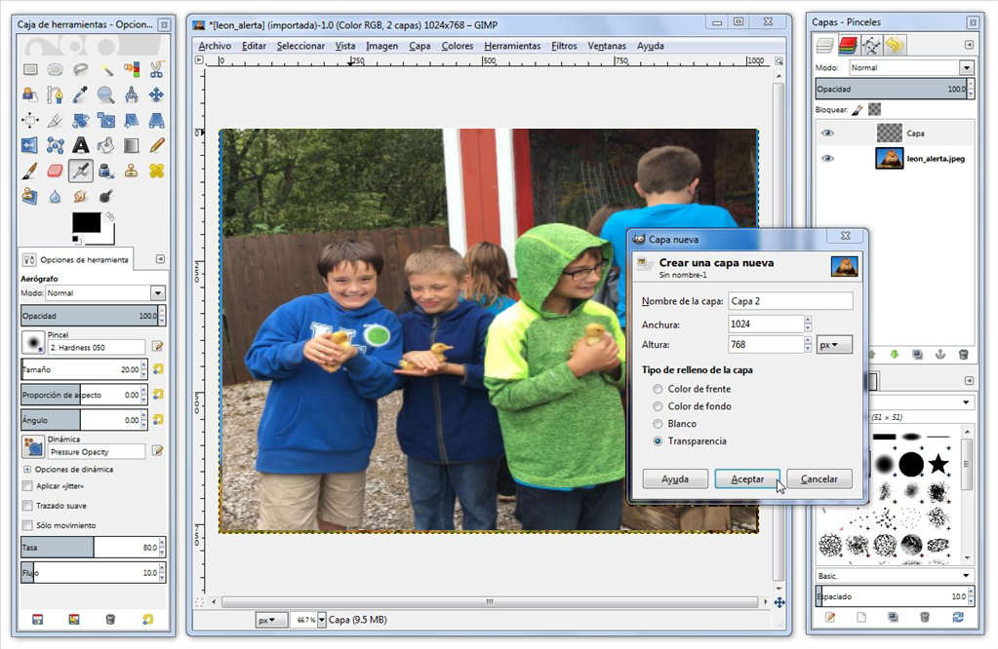Pick the Clone stamp tool
This screenshot has height=649, width=998.
tap(131, 171)
